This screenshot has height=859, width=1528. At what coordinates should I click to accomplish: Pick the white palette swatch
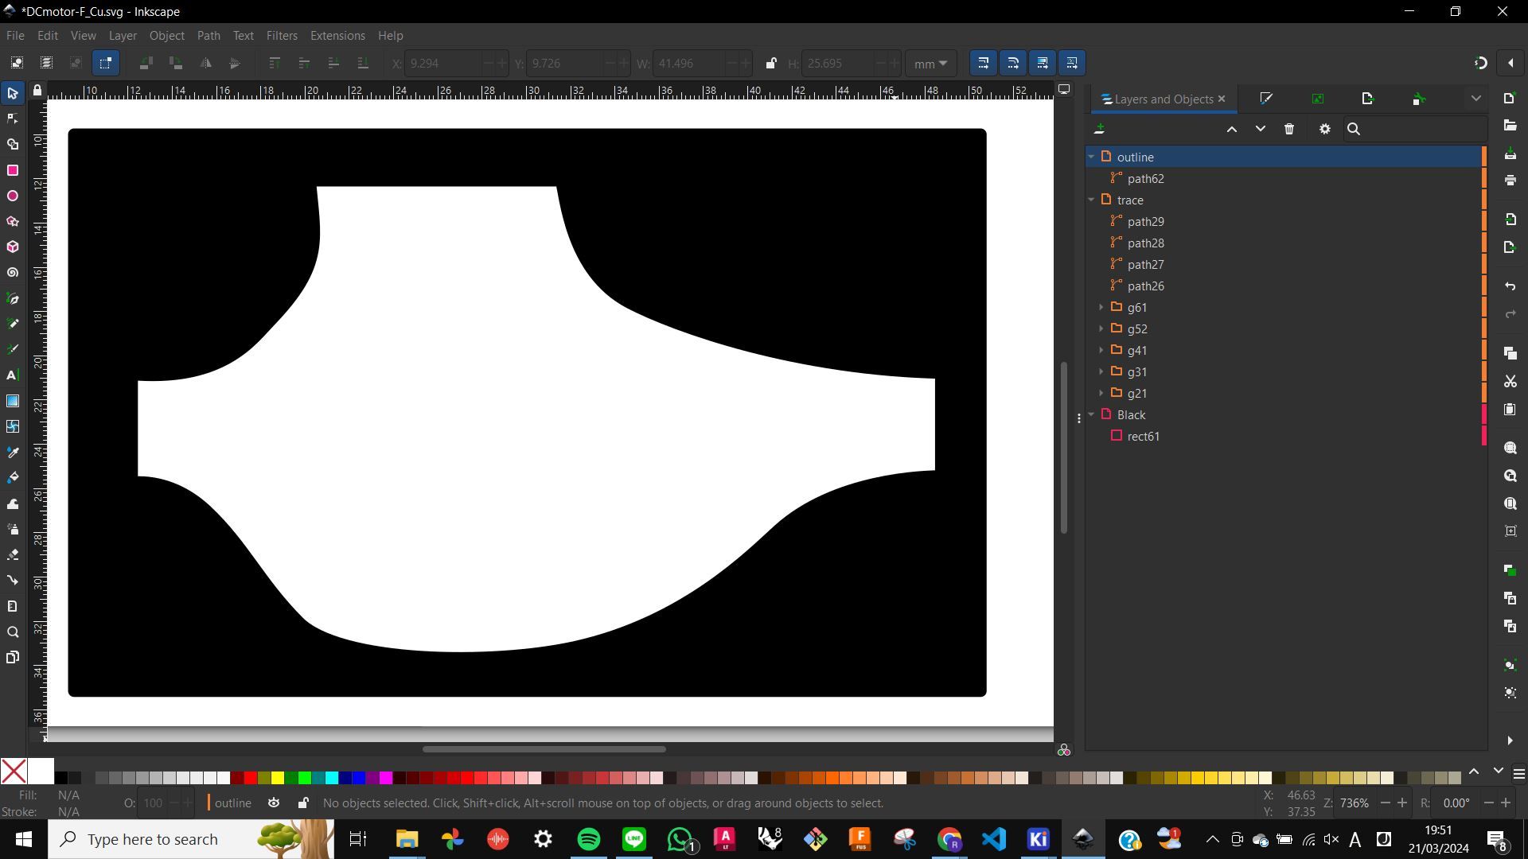click(41, 772)
